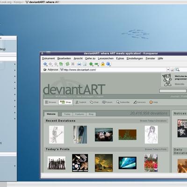The width and height of the screenshot is (187, 187).
Task: Select the Welcome tab
Action: (51, 114)
